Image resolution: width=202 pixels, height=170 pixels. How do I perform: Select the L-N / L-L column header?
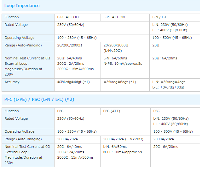160,17
